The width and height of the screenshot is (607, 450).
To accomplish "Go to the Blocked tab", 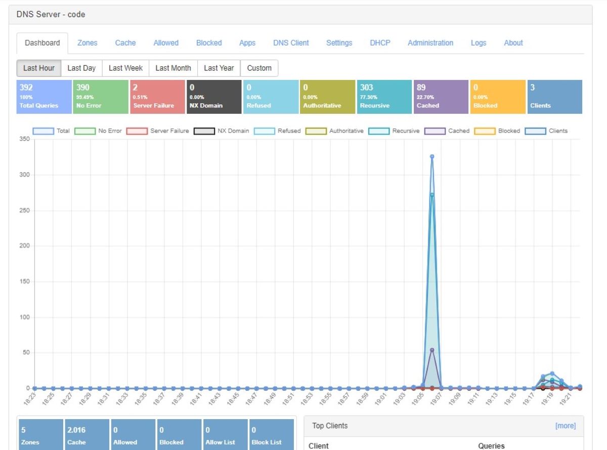I will click(x=209, y=43).
